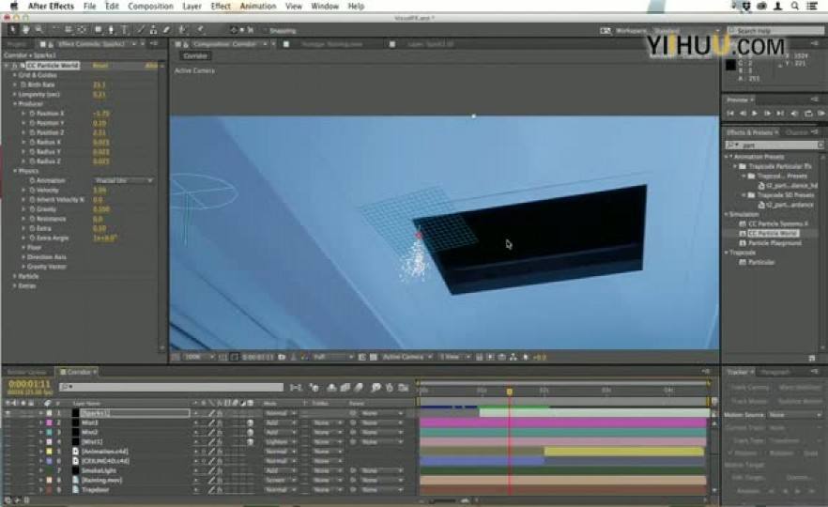This screenshot has width=828, height=507.
Task: Expand the Particle group
Action: point(15,276)
